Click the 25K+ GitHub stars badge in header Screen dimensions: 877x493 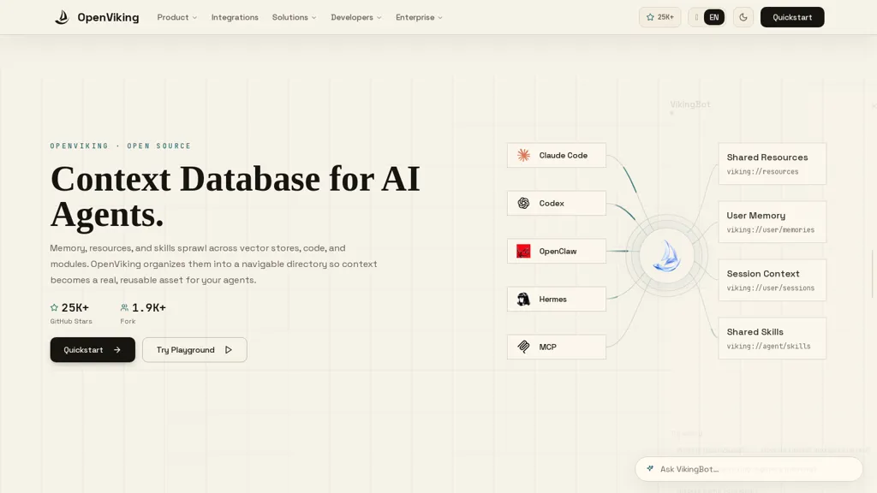coord(660,17)
